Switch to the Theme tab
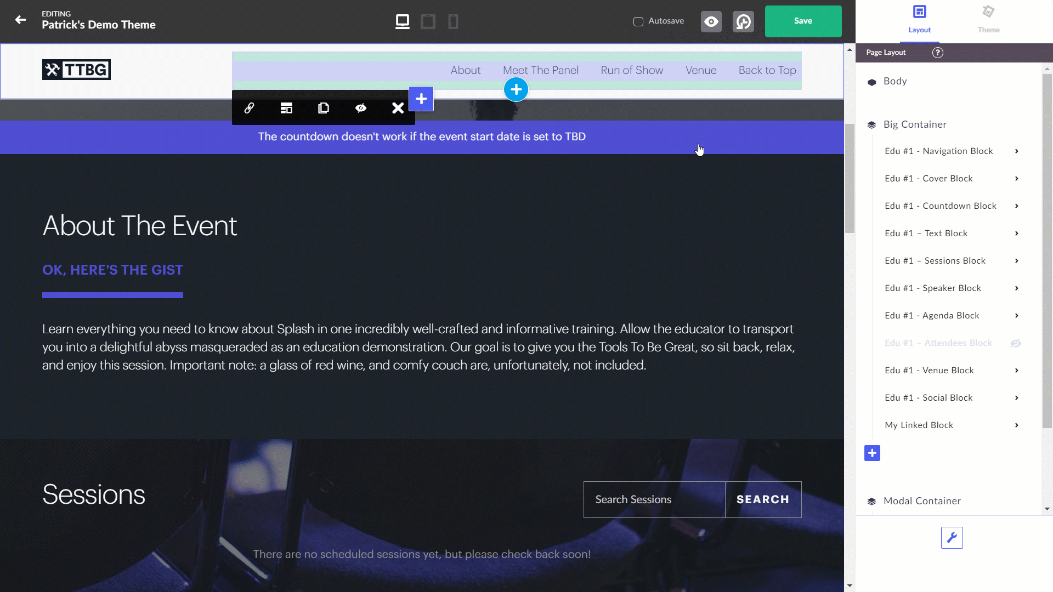Image resolution: width=1053 pixels, height=592 pixels. [988, 21]
